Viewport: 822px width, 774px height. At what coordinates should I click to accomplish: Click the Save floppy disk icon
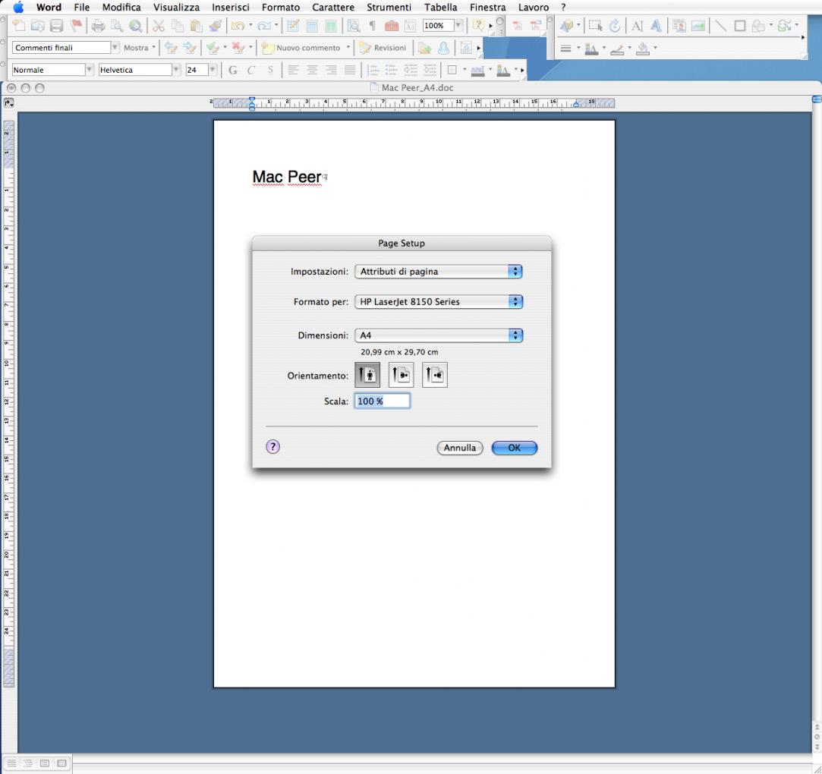click(56, 25)
